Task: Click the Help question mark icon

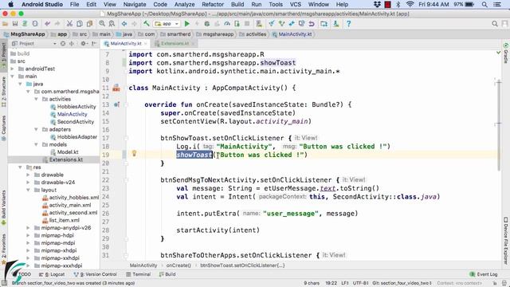Action: tap(349, 24)
